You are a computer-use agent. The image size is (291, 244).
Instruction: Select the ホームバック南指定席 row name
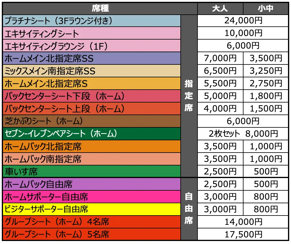coord(92,159)
